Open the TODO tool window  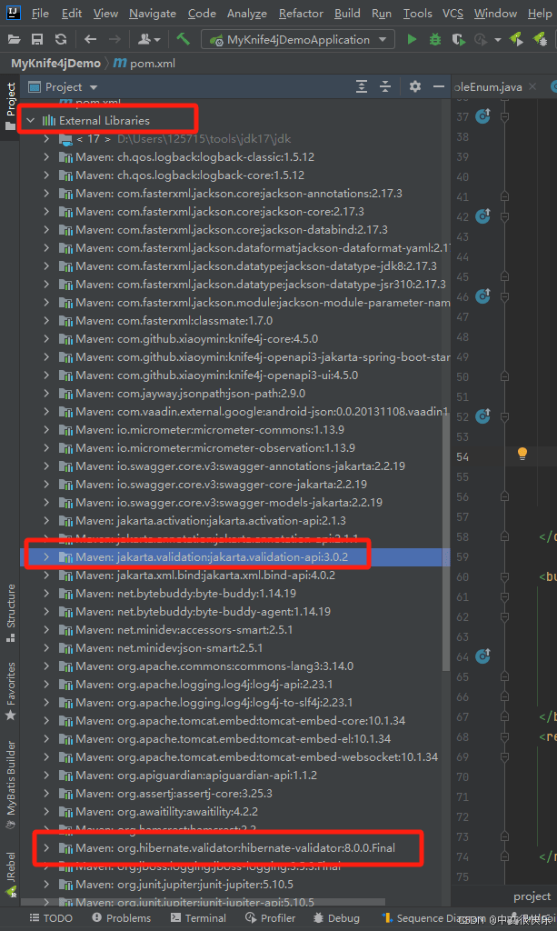51,918
